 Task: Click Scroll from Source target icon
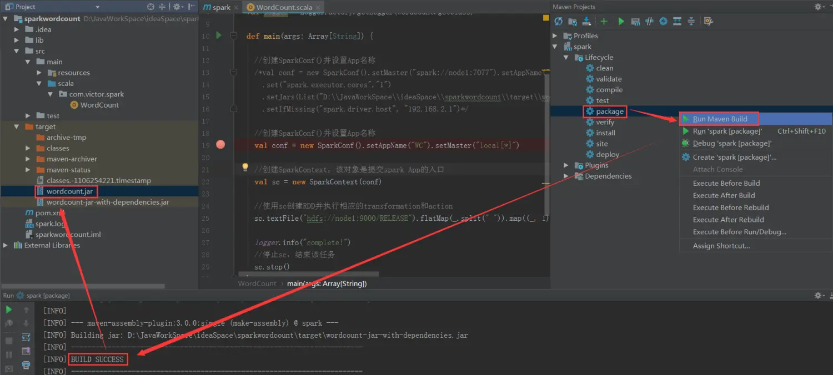click(150, 7)
